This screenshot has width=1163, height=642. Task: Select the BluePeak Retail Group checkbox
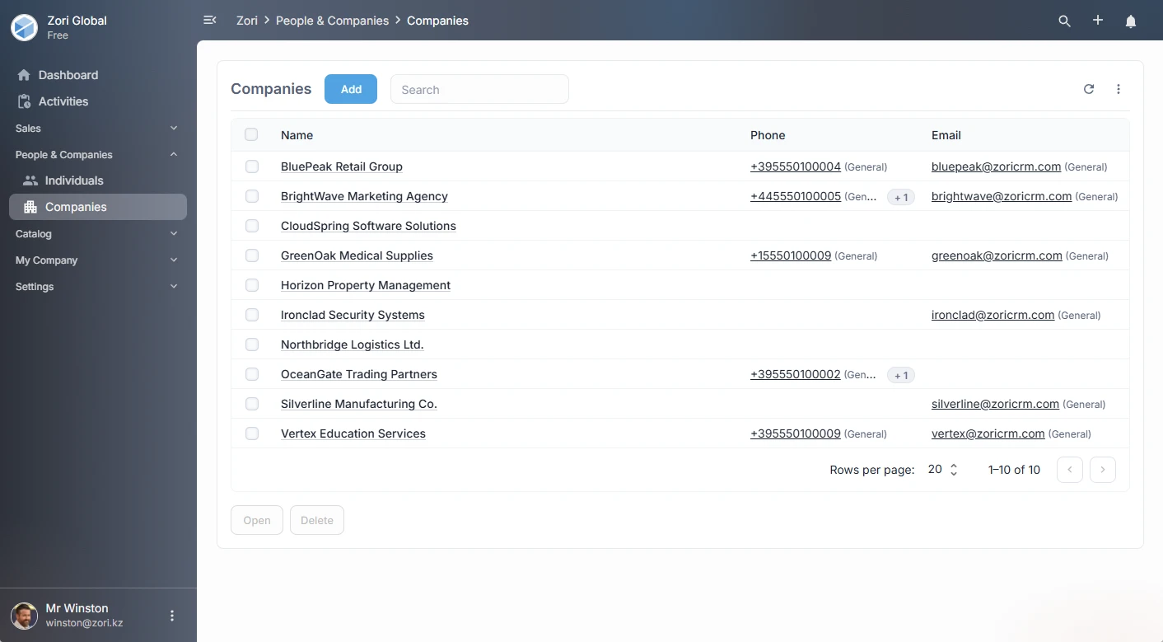(252, 166)
